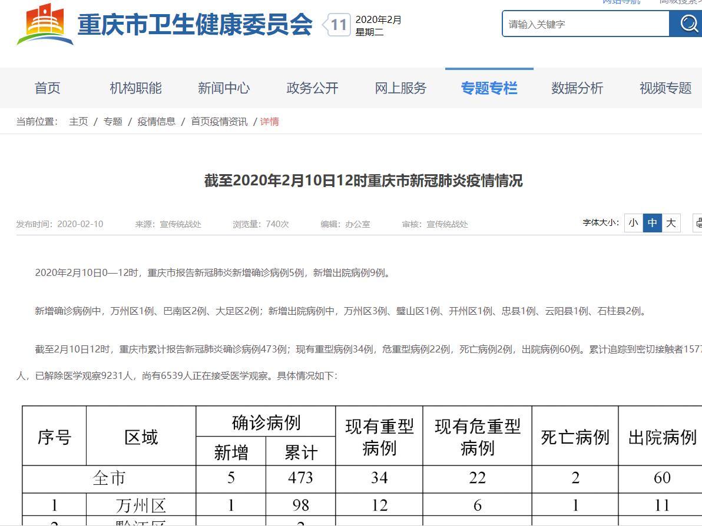Select the 政务公开 navigation tab
Image resolution: width=702 pixels, height=526 pixels.
pos(313,88)
